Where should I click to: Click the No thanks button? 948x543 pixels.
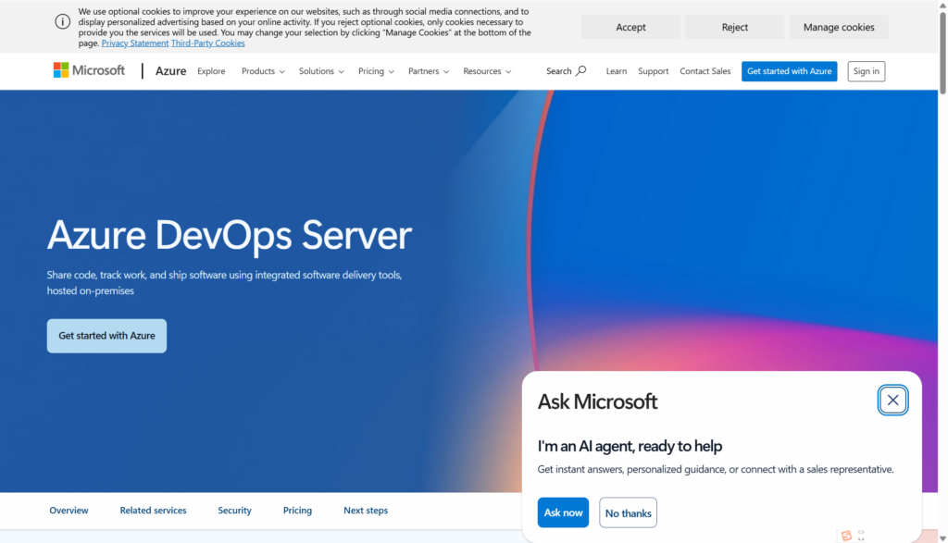coord(629,512)
